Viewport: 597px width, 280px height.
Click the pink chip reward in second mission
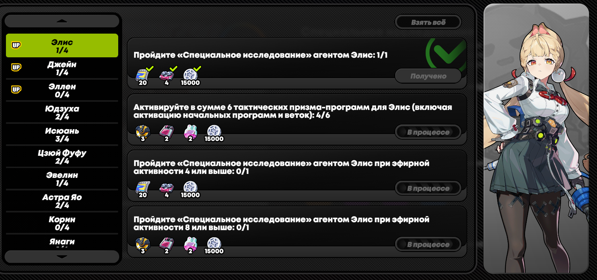point(166,133)
